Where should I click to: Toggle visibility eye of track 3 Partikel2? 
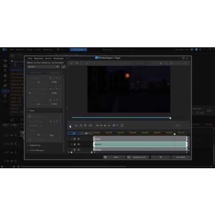[78, 149]
